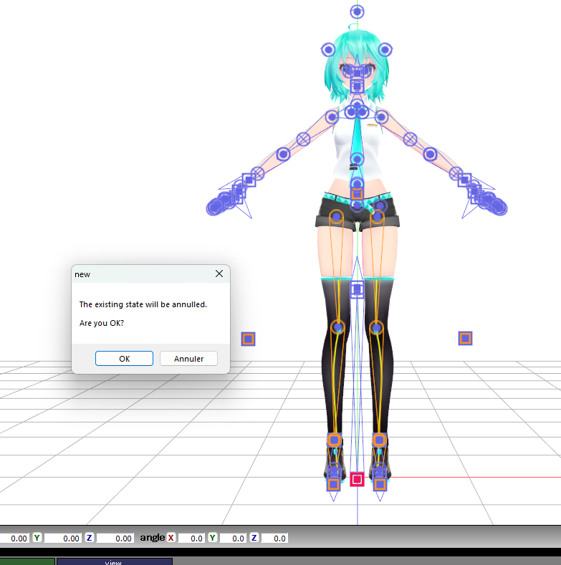Select the orange square bone at the waist
Viewport: 561px width, 565px height.
click(357, 194)
